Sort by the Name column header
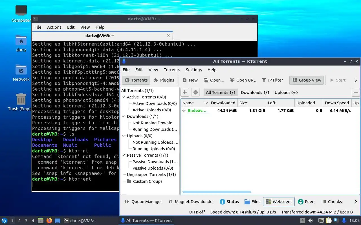 195,103
